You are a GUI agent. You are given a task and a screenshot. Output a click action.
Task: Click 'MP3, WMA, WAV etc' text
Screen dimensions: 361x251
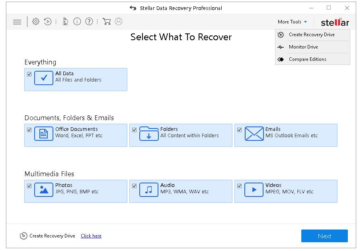point(184,192)
